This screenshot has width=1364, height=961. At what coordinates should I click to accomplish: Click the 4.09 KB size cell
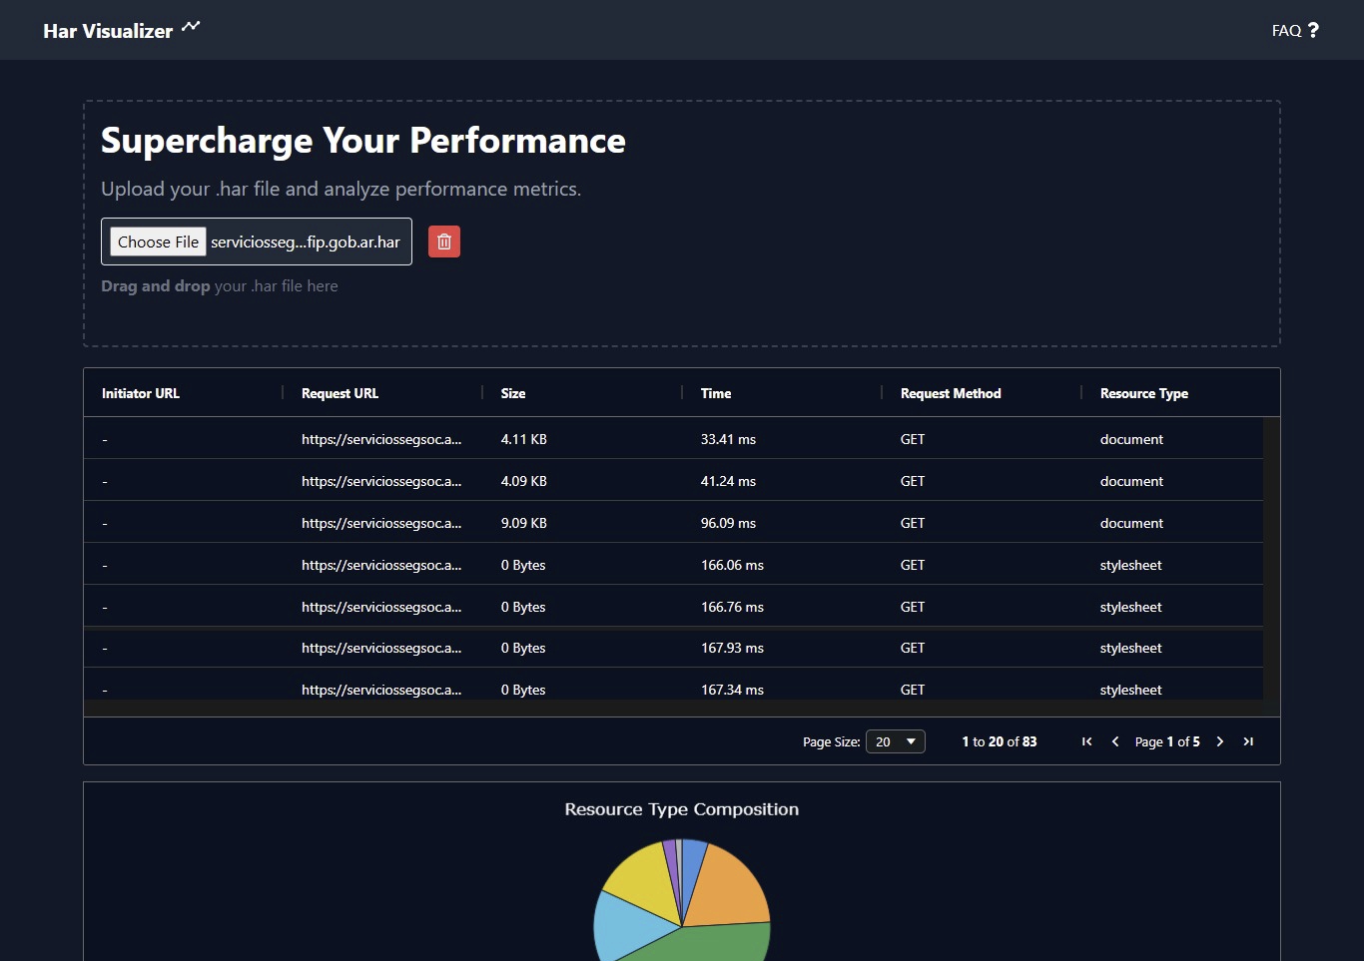pyautogui.click(x=524, y=481)
